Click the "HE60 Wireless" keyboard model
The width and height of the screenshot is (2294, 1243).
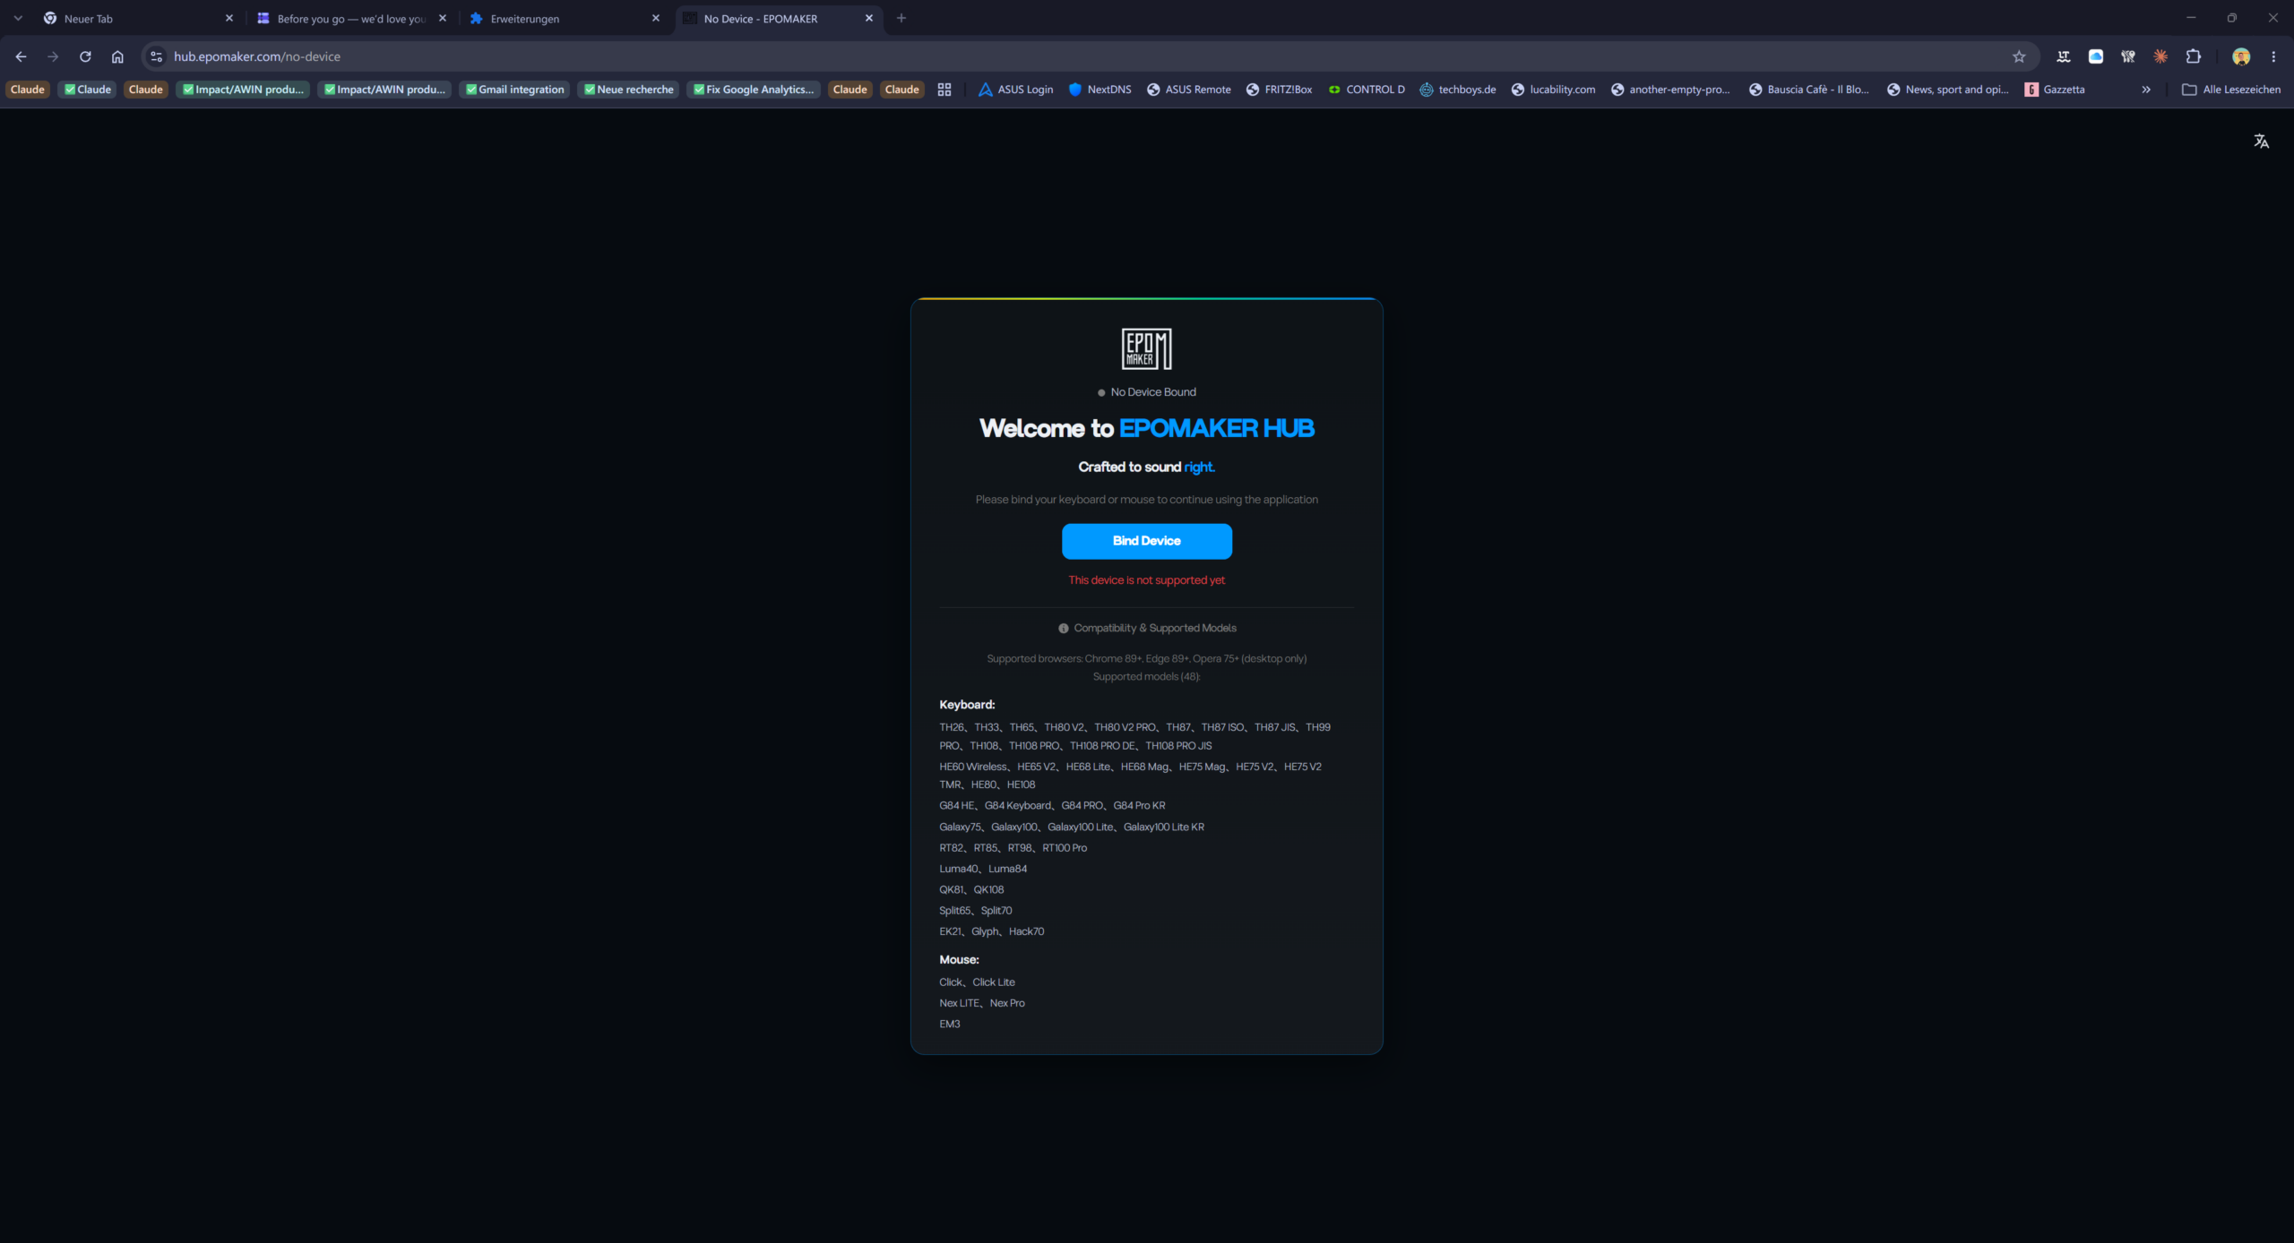click(973, 767)
